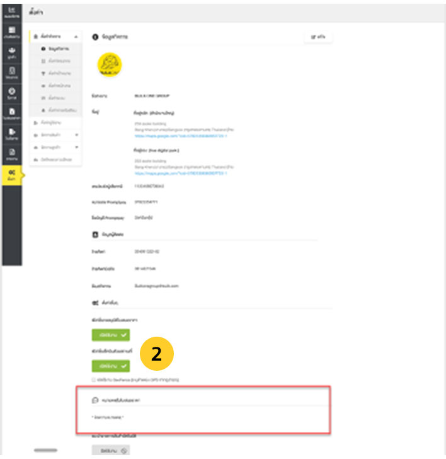Click the yellow round company logo
This screenshot has height=459, width=446.
tap(110, 64)
